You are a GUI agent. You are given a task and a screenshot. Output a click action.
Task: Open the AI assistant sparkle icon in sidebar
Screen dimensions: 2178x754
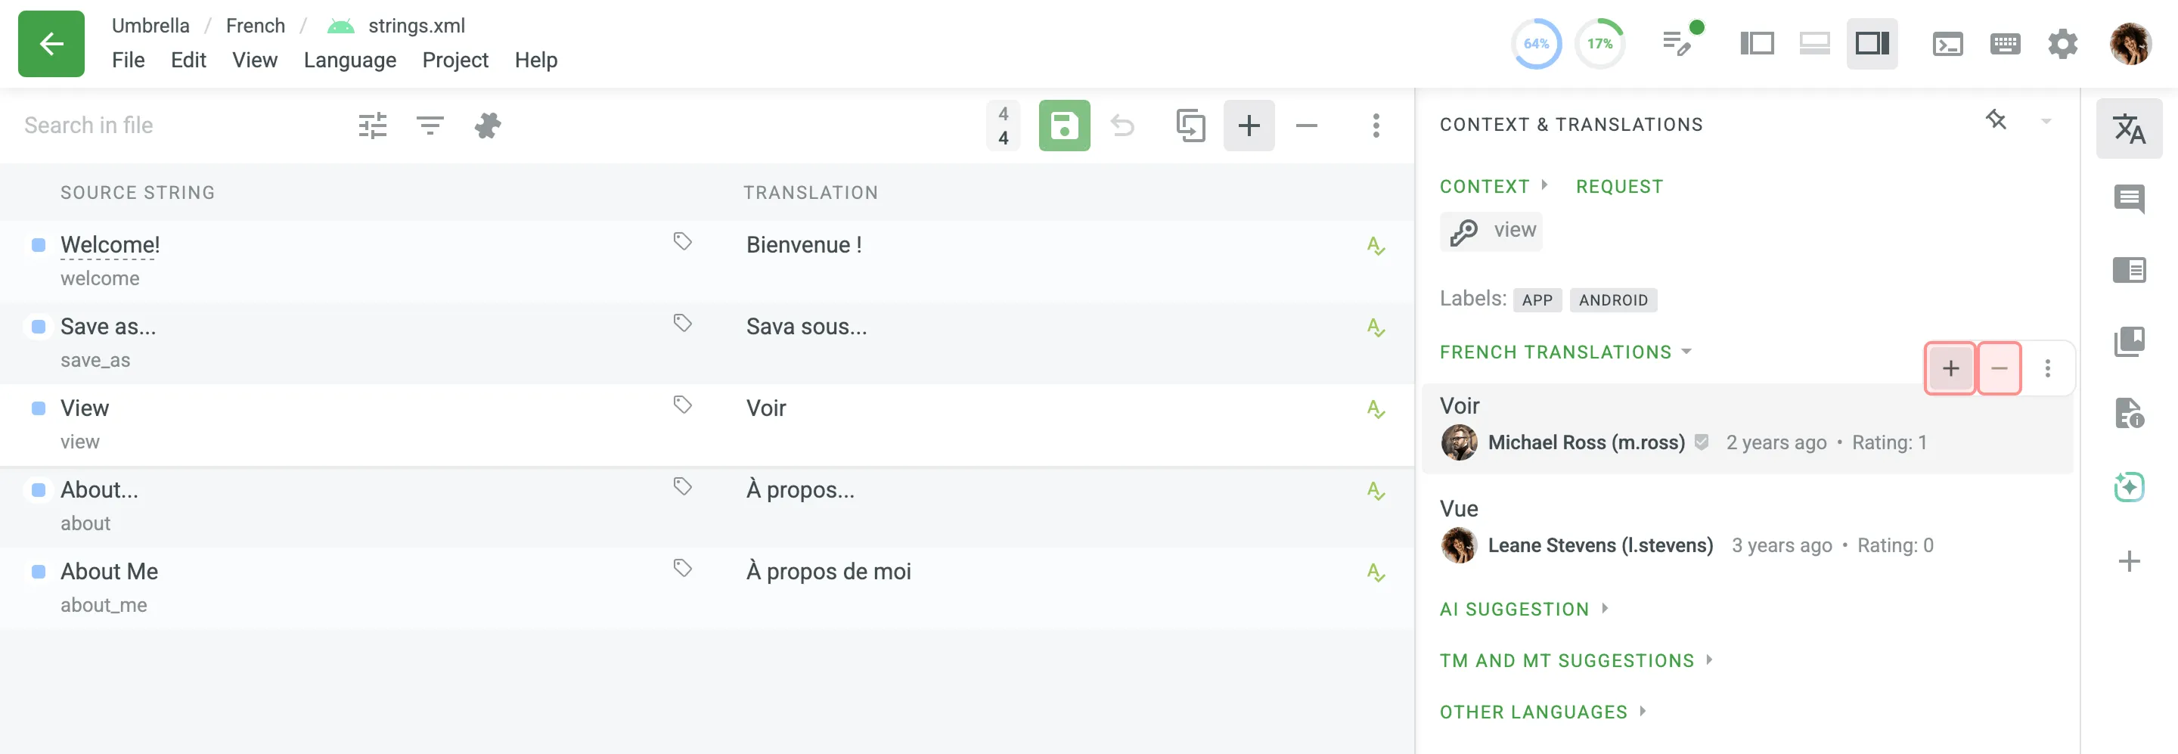2128,487
